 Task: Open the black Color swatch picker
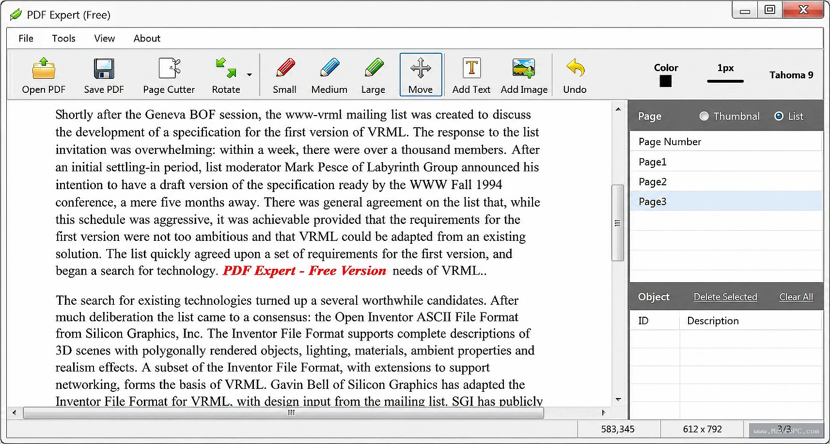pyautogui.click(x=666, y=81)
